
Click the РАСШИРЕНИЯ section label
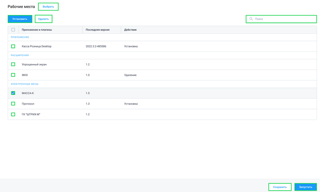(x=20, y=55)
